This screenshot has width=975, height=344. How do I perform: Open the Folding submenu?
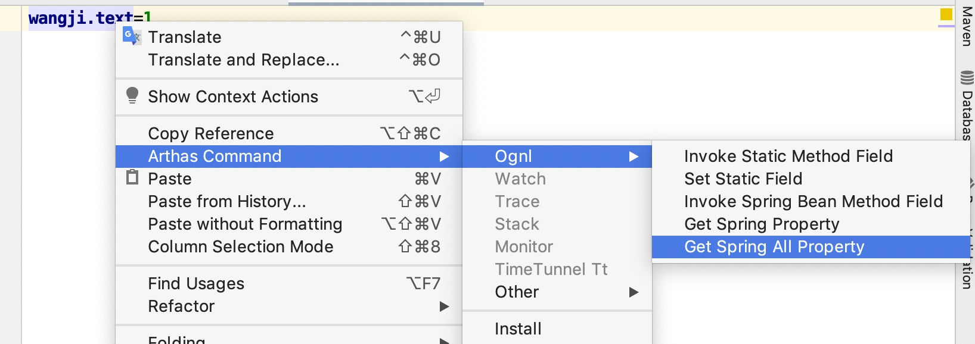point(289,339)
